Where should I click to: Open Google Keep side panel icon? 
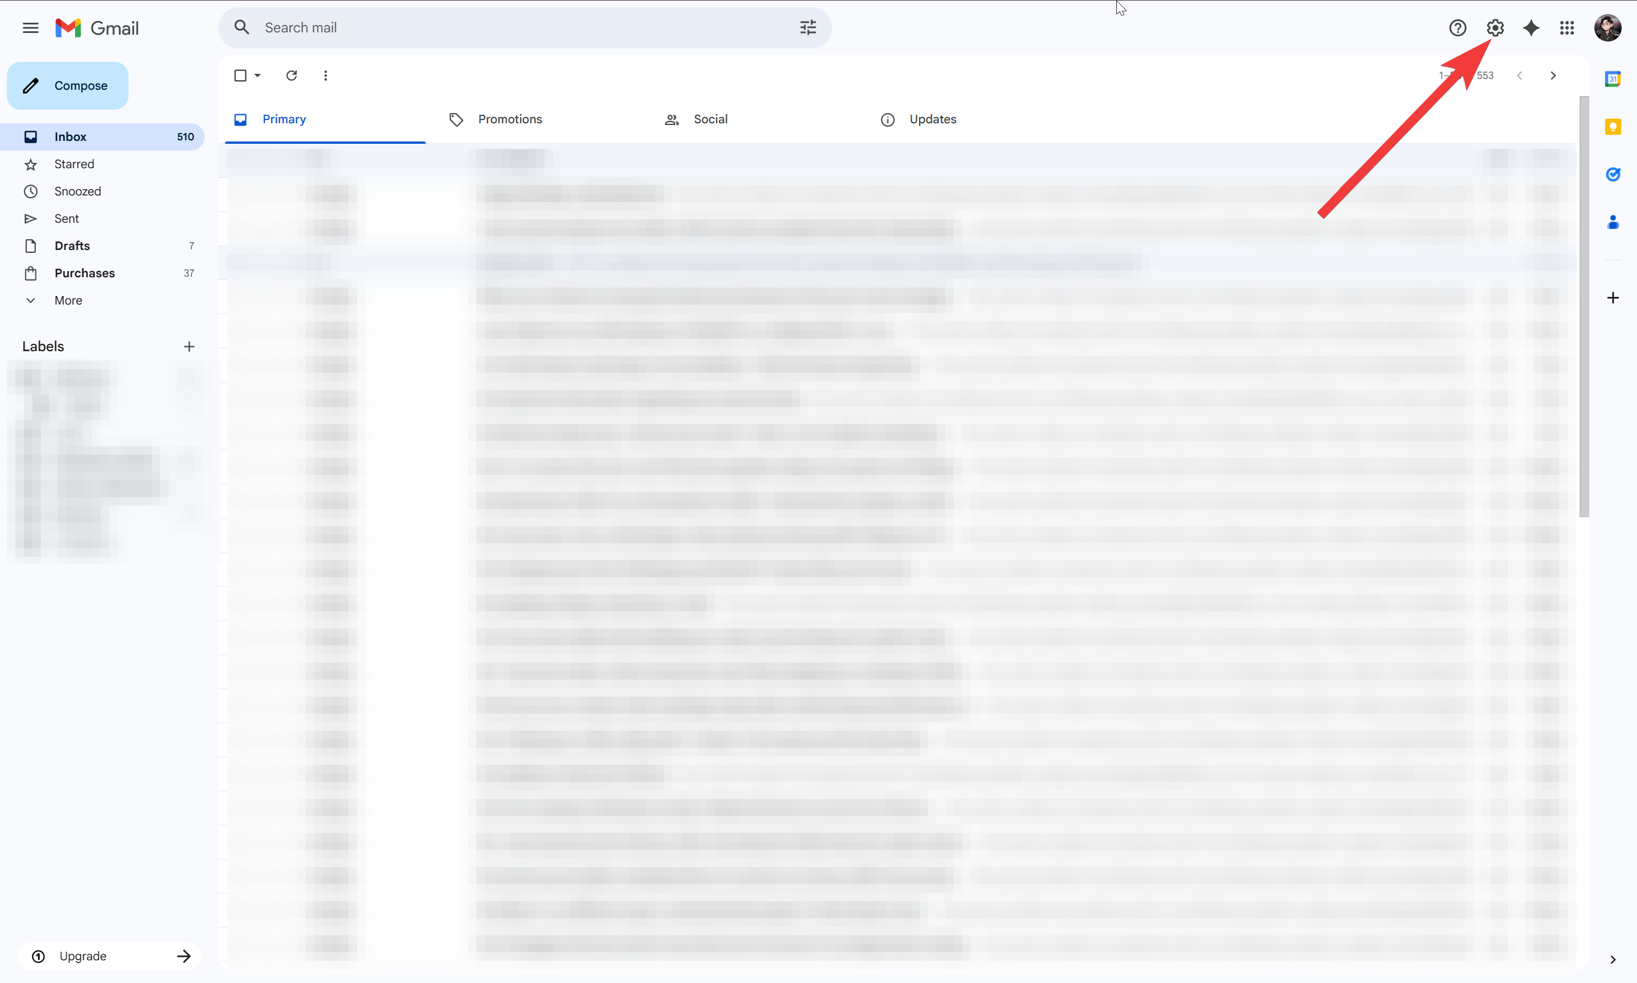pos(1613,127)
